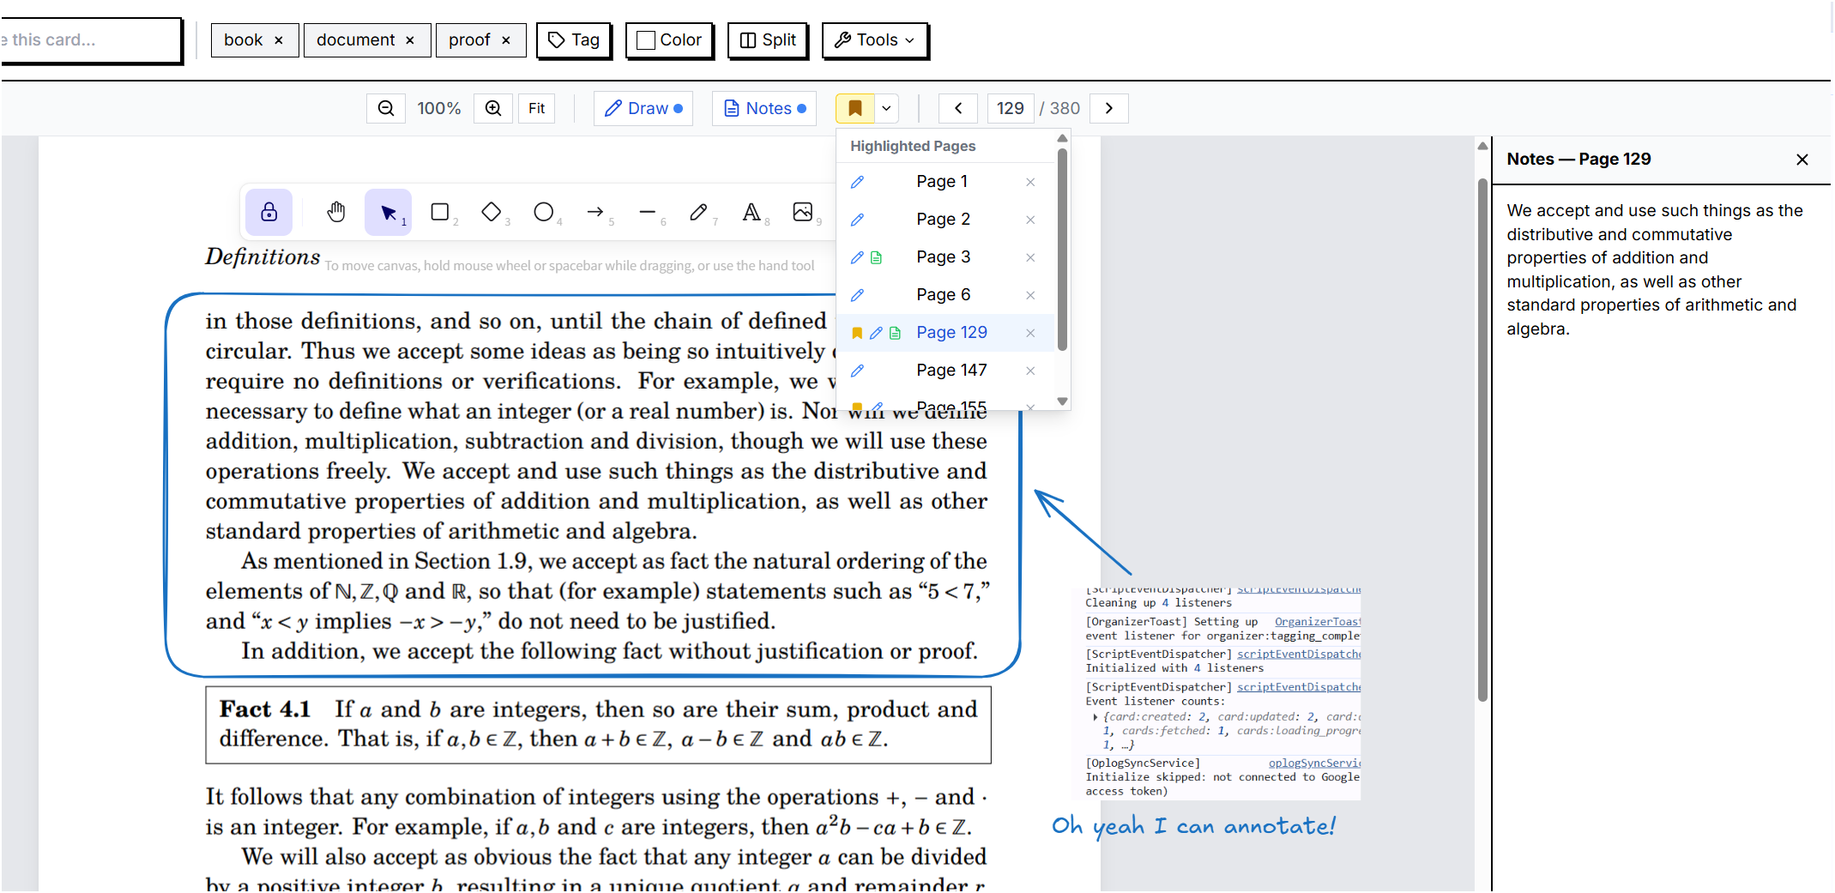1835x893 pixels.
Task: Click the Split button
Action: 767,39
